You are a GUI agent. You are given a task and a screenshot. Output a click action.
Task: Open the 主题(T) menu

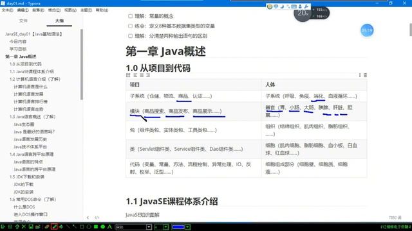(x=86, y=10)
